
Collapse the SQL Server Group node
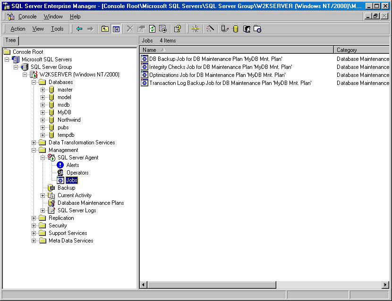click(16, 67)
